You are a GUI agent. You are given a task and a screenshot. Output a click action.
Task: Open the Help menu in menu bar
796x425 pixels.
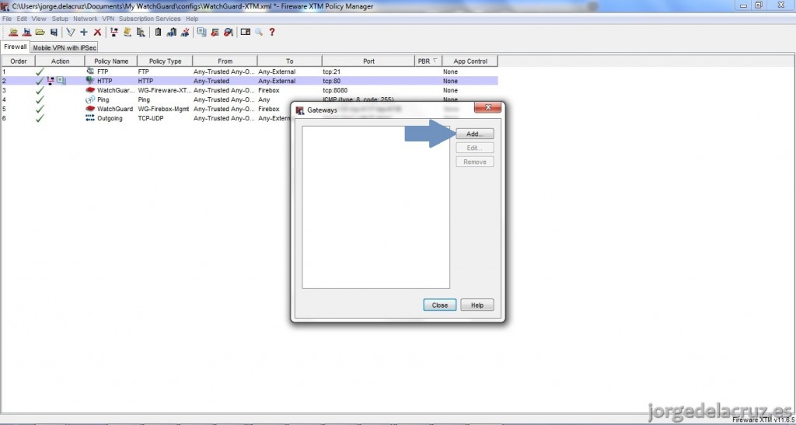pos(192,19)
